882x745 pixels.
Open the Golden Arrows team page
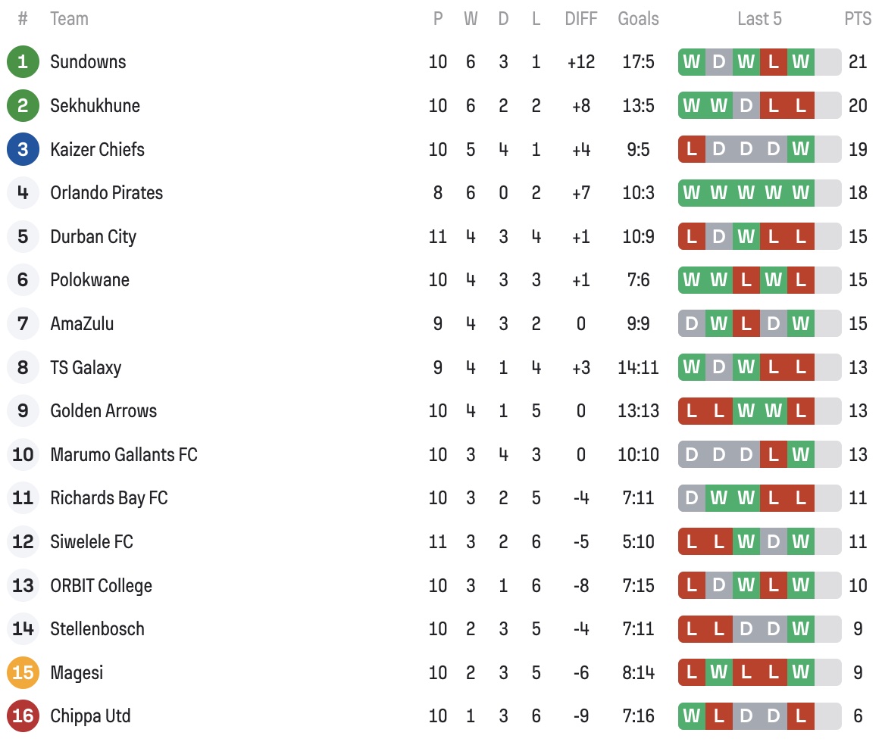tap(103, 410)
